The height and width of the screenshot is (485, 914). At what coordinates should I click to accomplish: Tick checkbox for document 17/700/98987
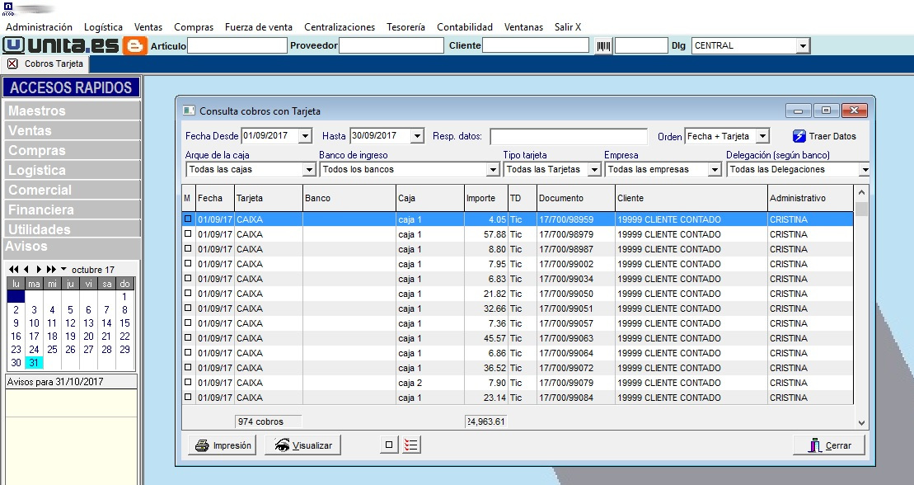[188, 248]
